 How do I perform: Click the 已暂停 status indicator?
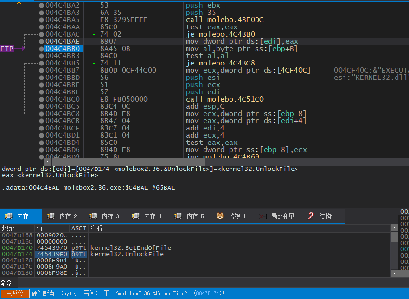(x=14, y=293)
